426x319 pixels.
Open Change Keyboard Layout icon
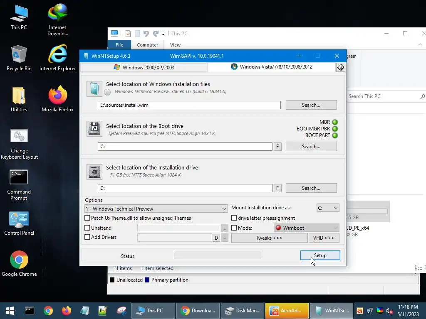click(19, 144)
